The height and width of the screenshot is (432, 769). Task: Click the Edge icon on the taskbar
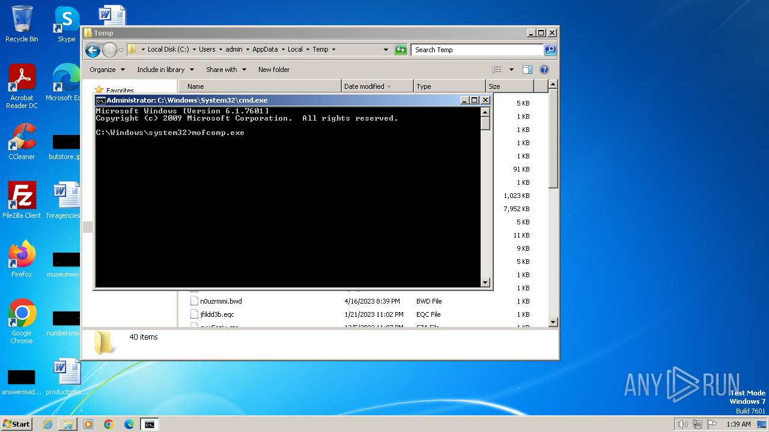[129, 424]
